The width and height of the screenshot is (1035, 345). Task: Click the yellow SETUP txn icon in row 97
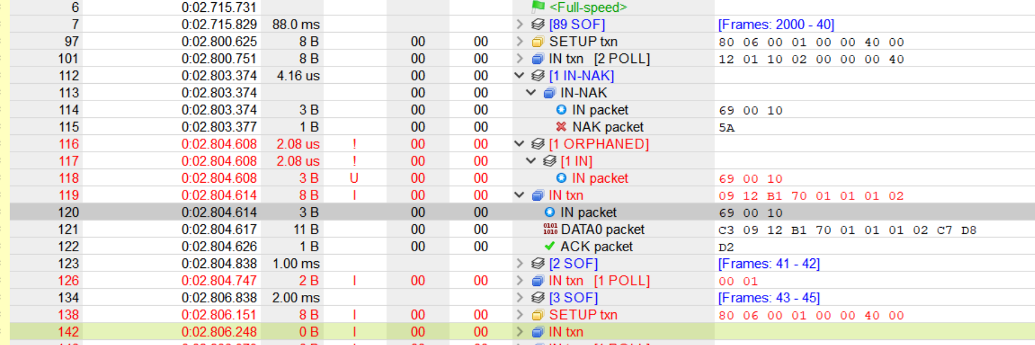[538, 42]
